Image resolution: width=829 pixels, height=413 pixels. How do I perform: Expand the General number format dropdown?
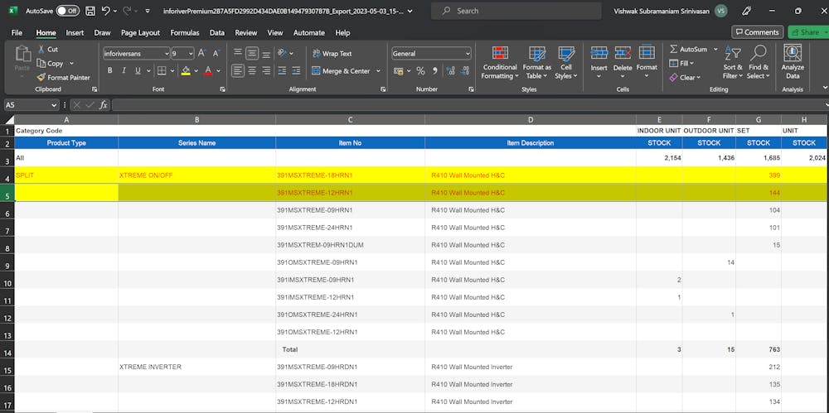[468, 53]
